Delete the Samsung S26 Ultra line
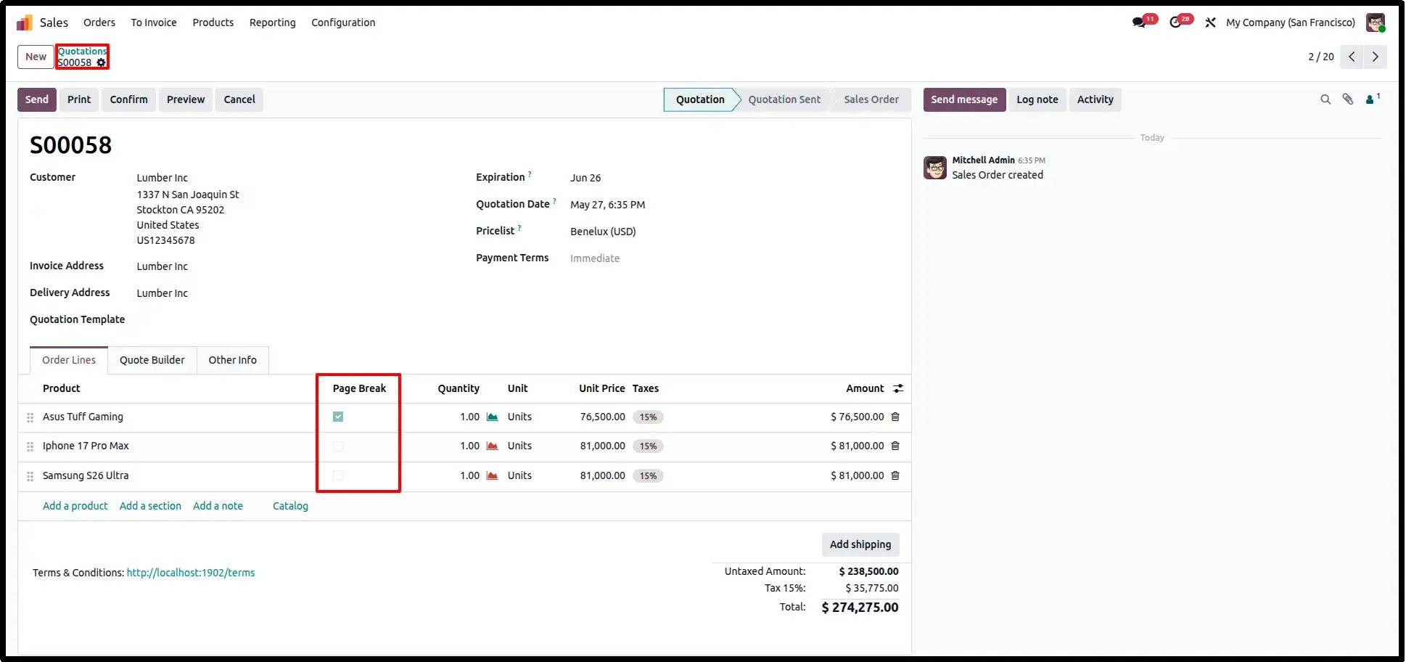Image resolution: width=1406 pixels, height=662 pixels. (x=895, y=475)
